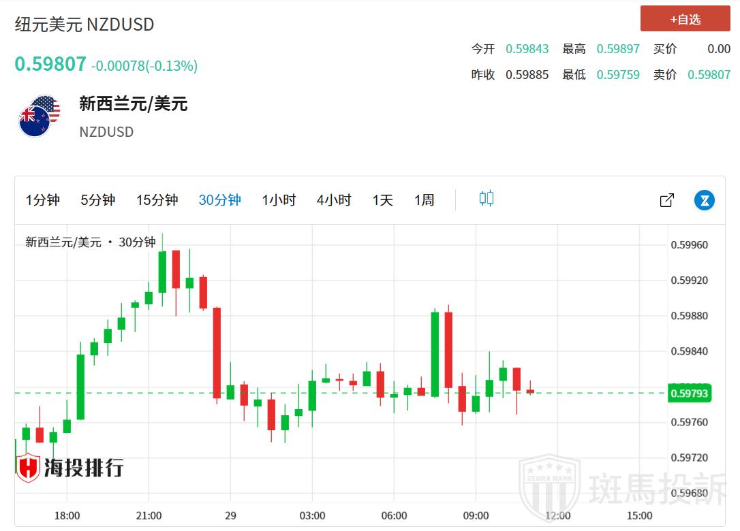Change to 4小时 timeframe
Image resolution: width=740 pixels, height=531 pixels.
333,200
